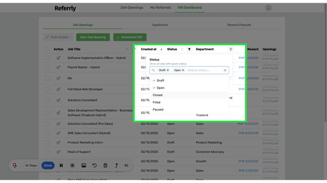This screenshot has width=327, height=183.
Task: Select checkbox for Head of Support row
Action: click(x=47, y=152)
